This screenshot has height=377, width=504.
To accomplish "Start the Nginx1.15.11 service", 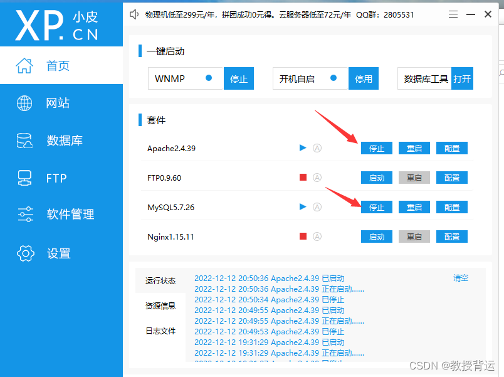I will click(x=377, y=236).
